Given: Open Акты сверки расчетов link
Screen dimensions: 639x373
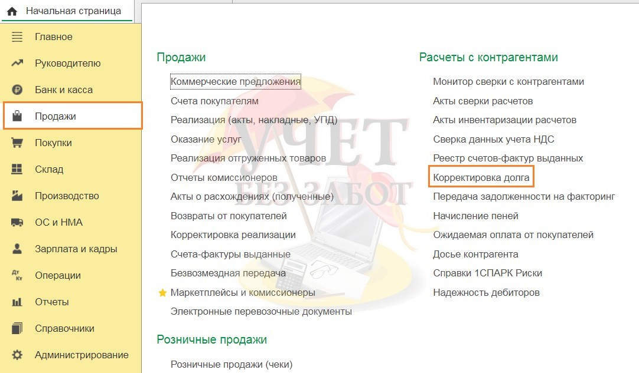Looking at the screenshot, I should (x=482, y=101).
